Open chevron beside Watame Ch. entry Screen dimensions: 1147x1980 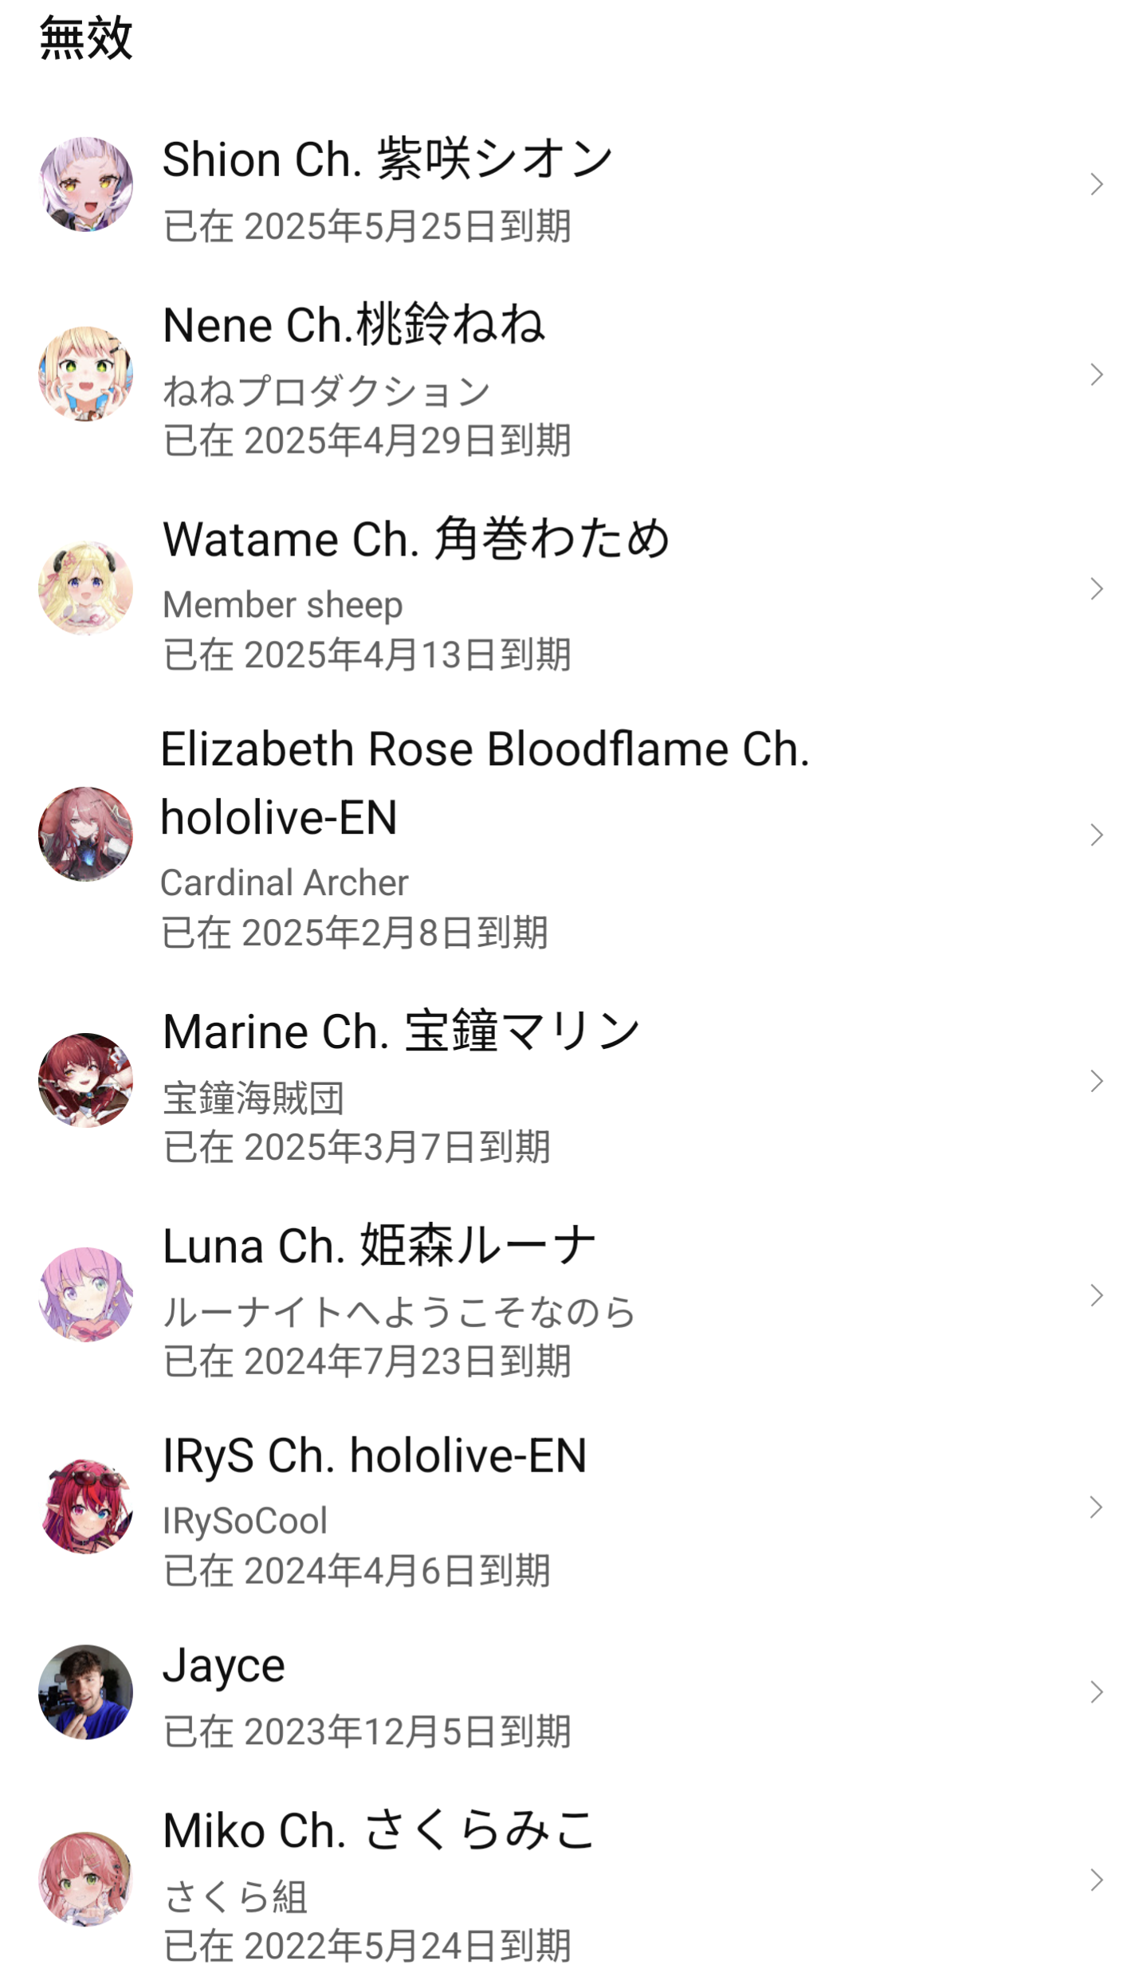tap(1097, 588)
